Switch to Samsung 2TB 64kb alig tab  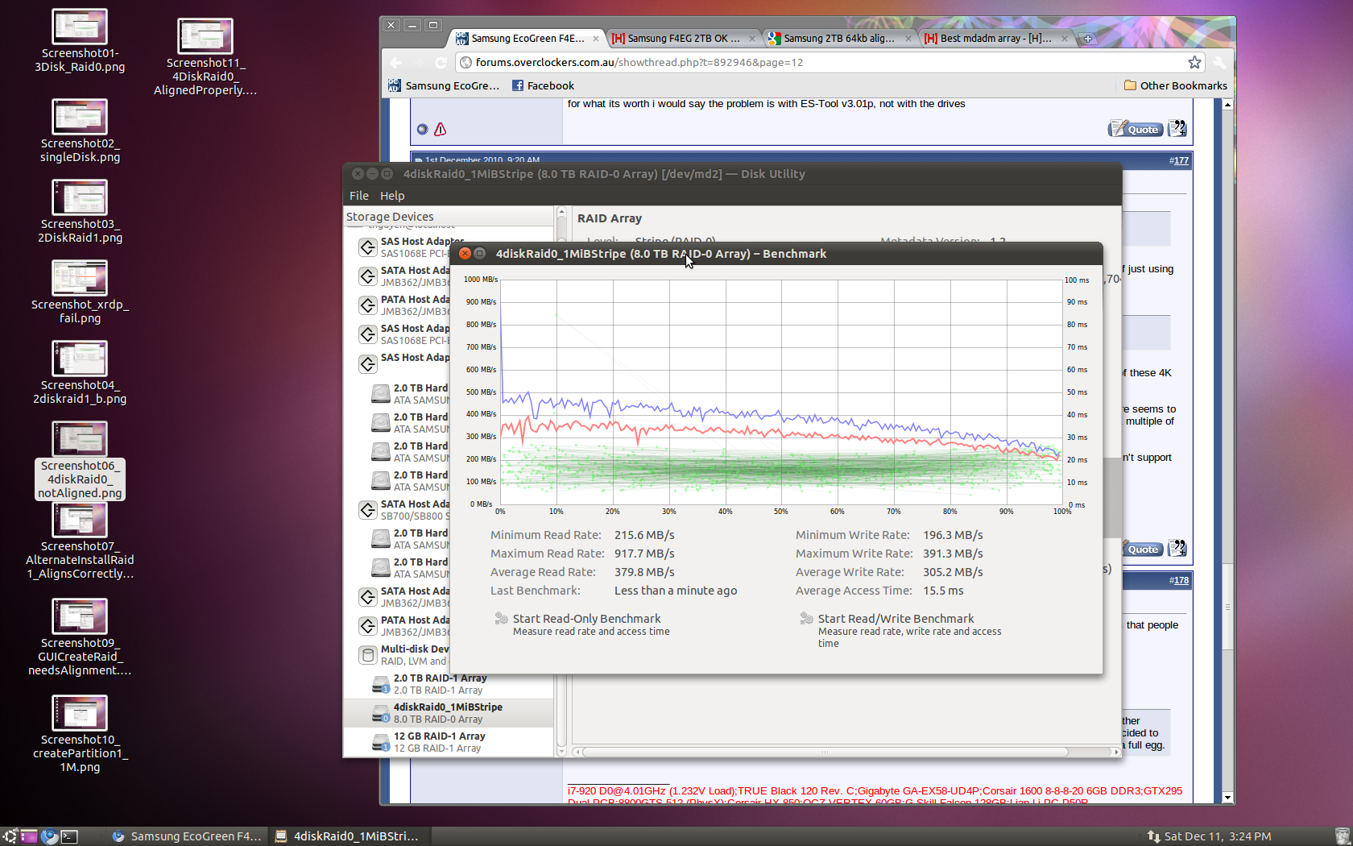[x=838, y=38]
